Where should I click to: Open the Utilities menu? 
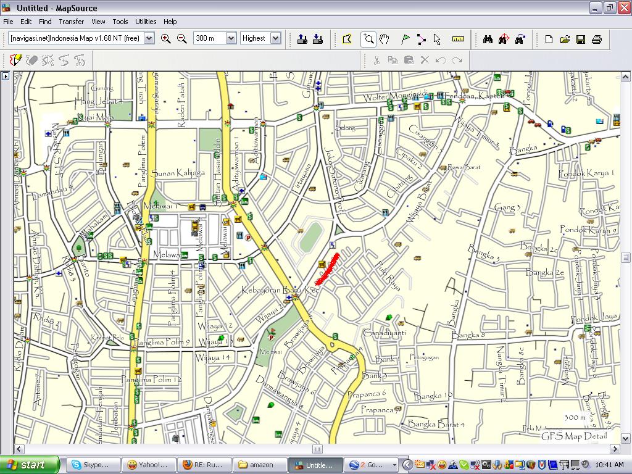point(146,22)
